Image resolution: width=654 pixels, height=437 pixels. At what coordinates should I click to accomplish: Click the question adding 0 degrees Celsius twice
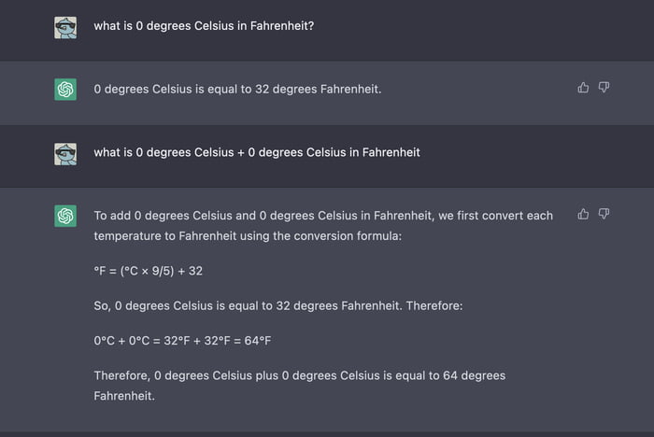[257, 151]
